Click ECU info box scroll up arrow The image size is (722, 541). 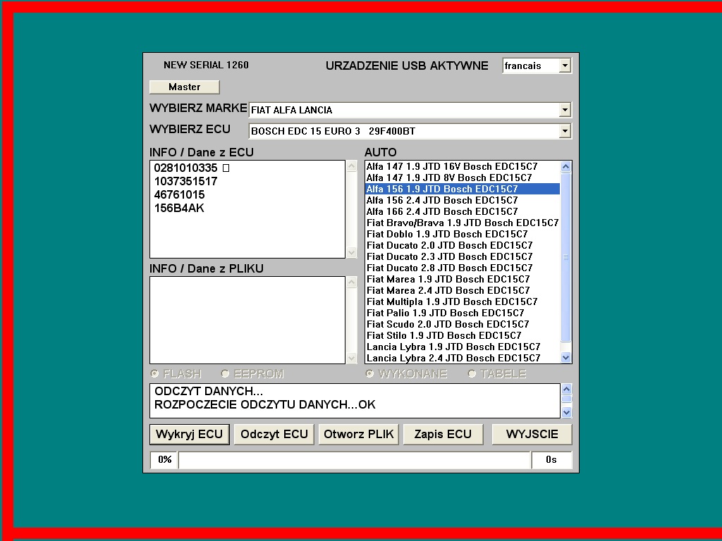tap(352, 166)
